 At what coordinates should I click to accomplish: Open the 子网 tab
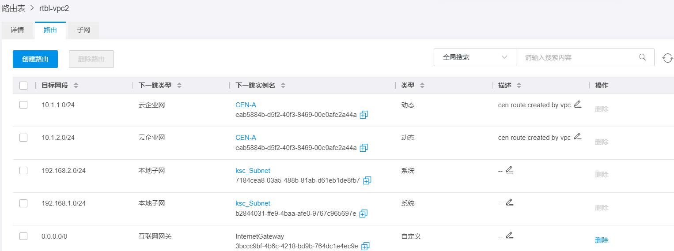[x=83, y=30]
